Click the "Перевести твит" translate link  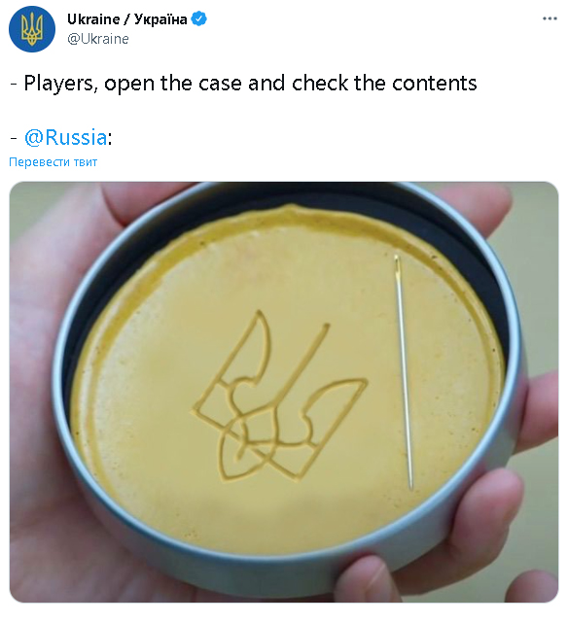click(x=53, y=162)
